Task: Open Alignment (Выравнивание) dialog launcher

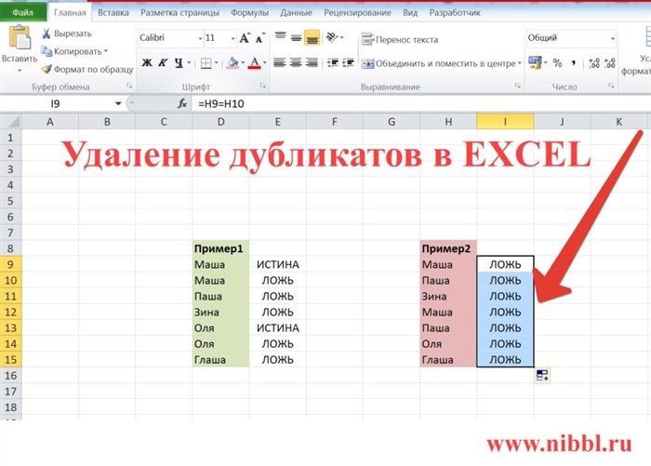Action: [517, 86]
